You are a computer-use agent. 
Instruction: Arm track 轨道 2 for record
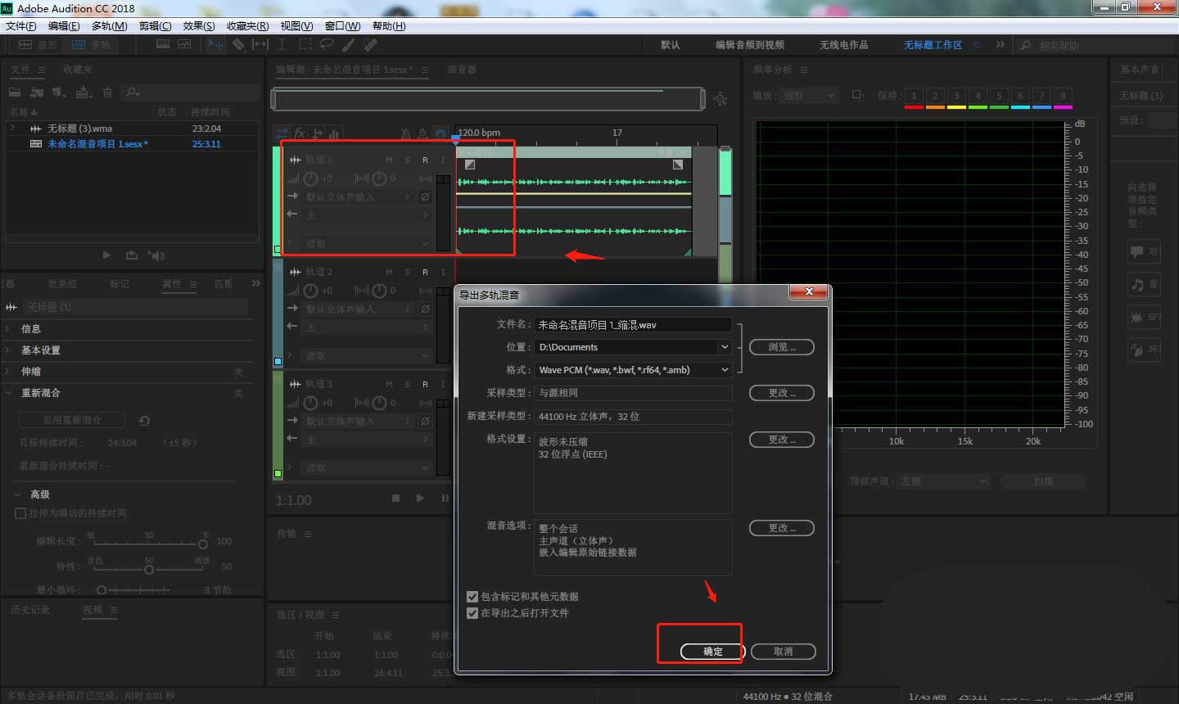425,272
